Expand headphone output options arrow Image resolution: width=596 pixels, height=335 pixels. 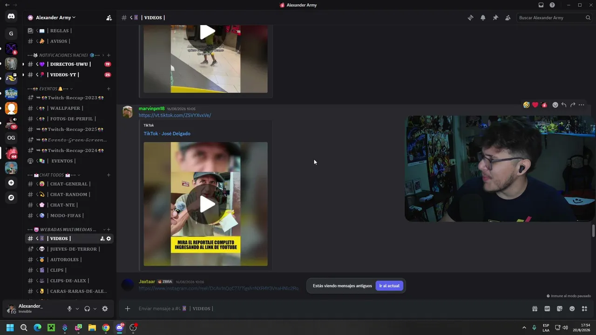(x=95, y=308)
